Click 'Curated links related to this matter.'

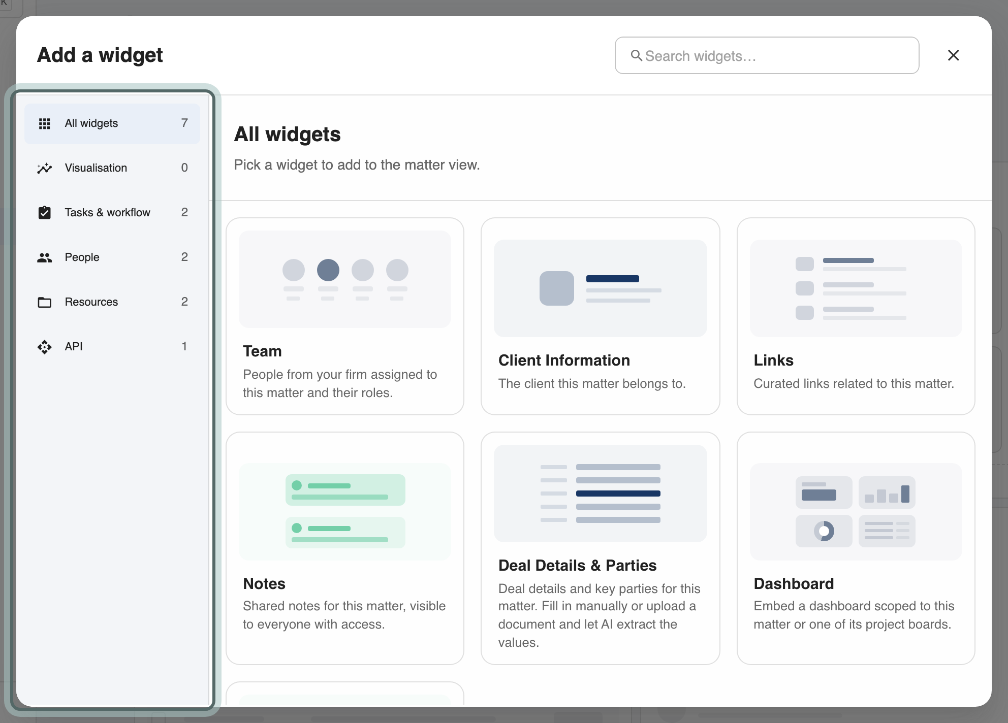click(x=854, y=384)
